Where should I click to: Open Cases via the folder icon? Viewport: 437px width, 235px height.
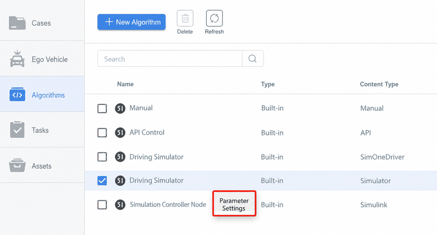pyautogui.click(x=17, y=23)
